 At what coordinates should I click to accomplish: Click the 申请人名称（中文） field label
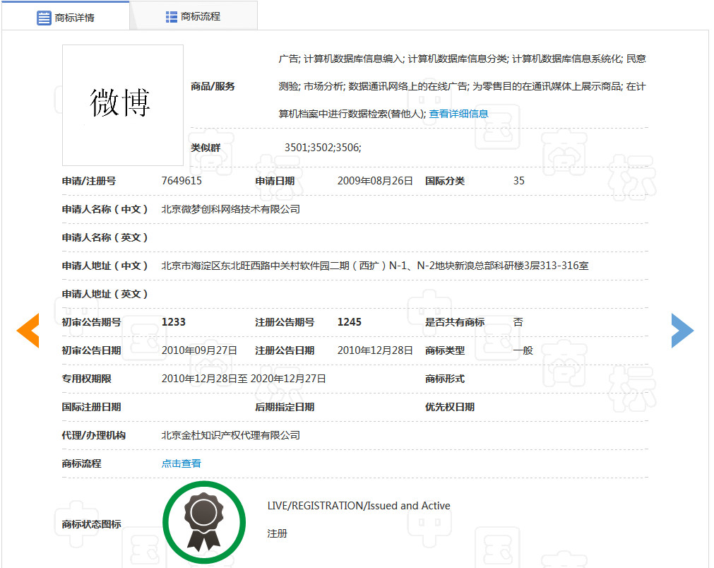click(x=105, y=209)
